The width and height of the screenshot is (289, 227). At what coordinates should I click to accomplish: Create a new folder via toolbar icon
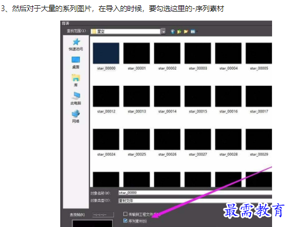coord(186,32)
